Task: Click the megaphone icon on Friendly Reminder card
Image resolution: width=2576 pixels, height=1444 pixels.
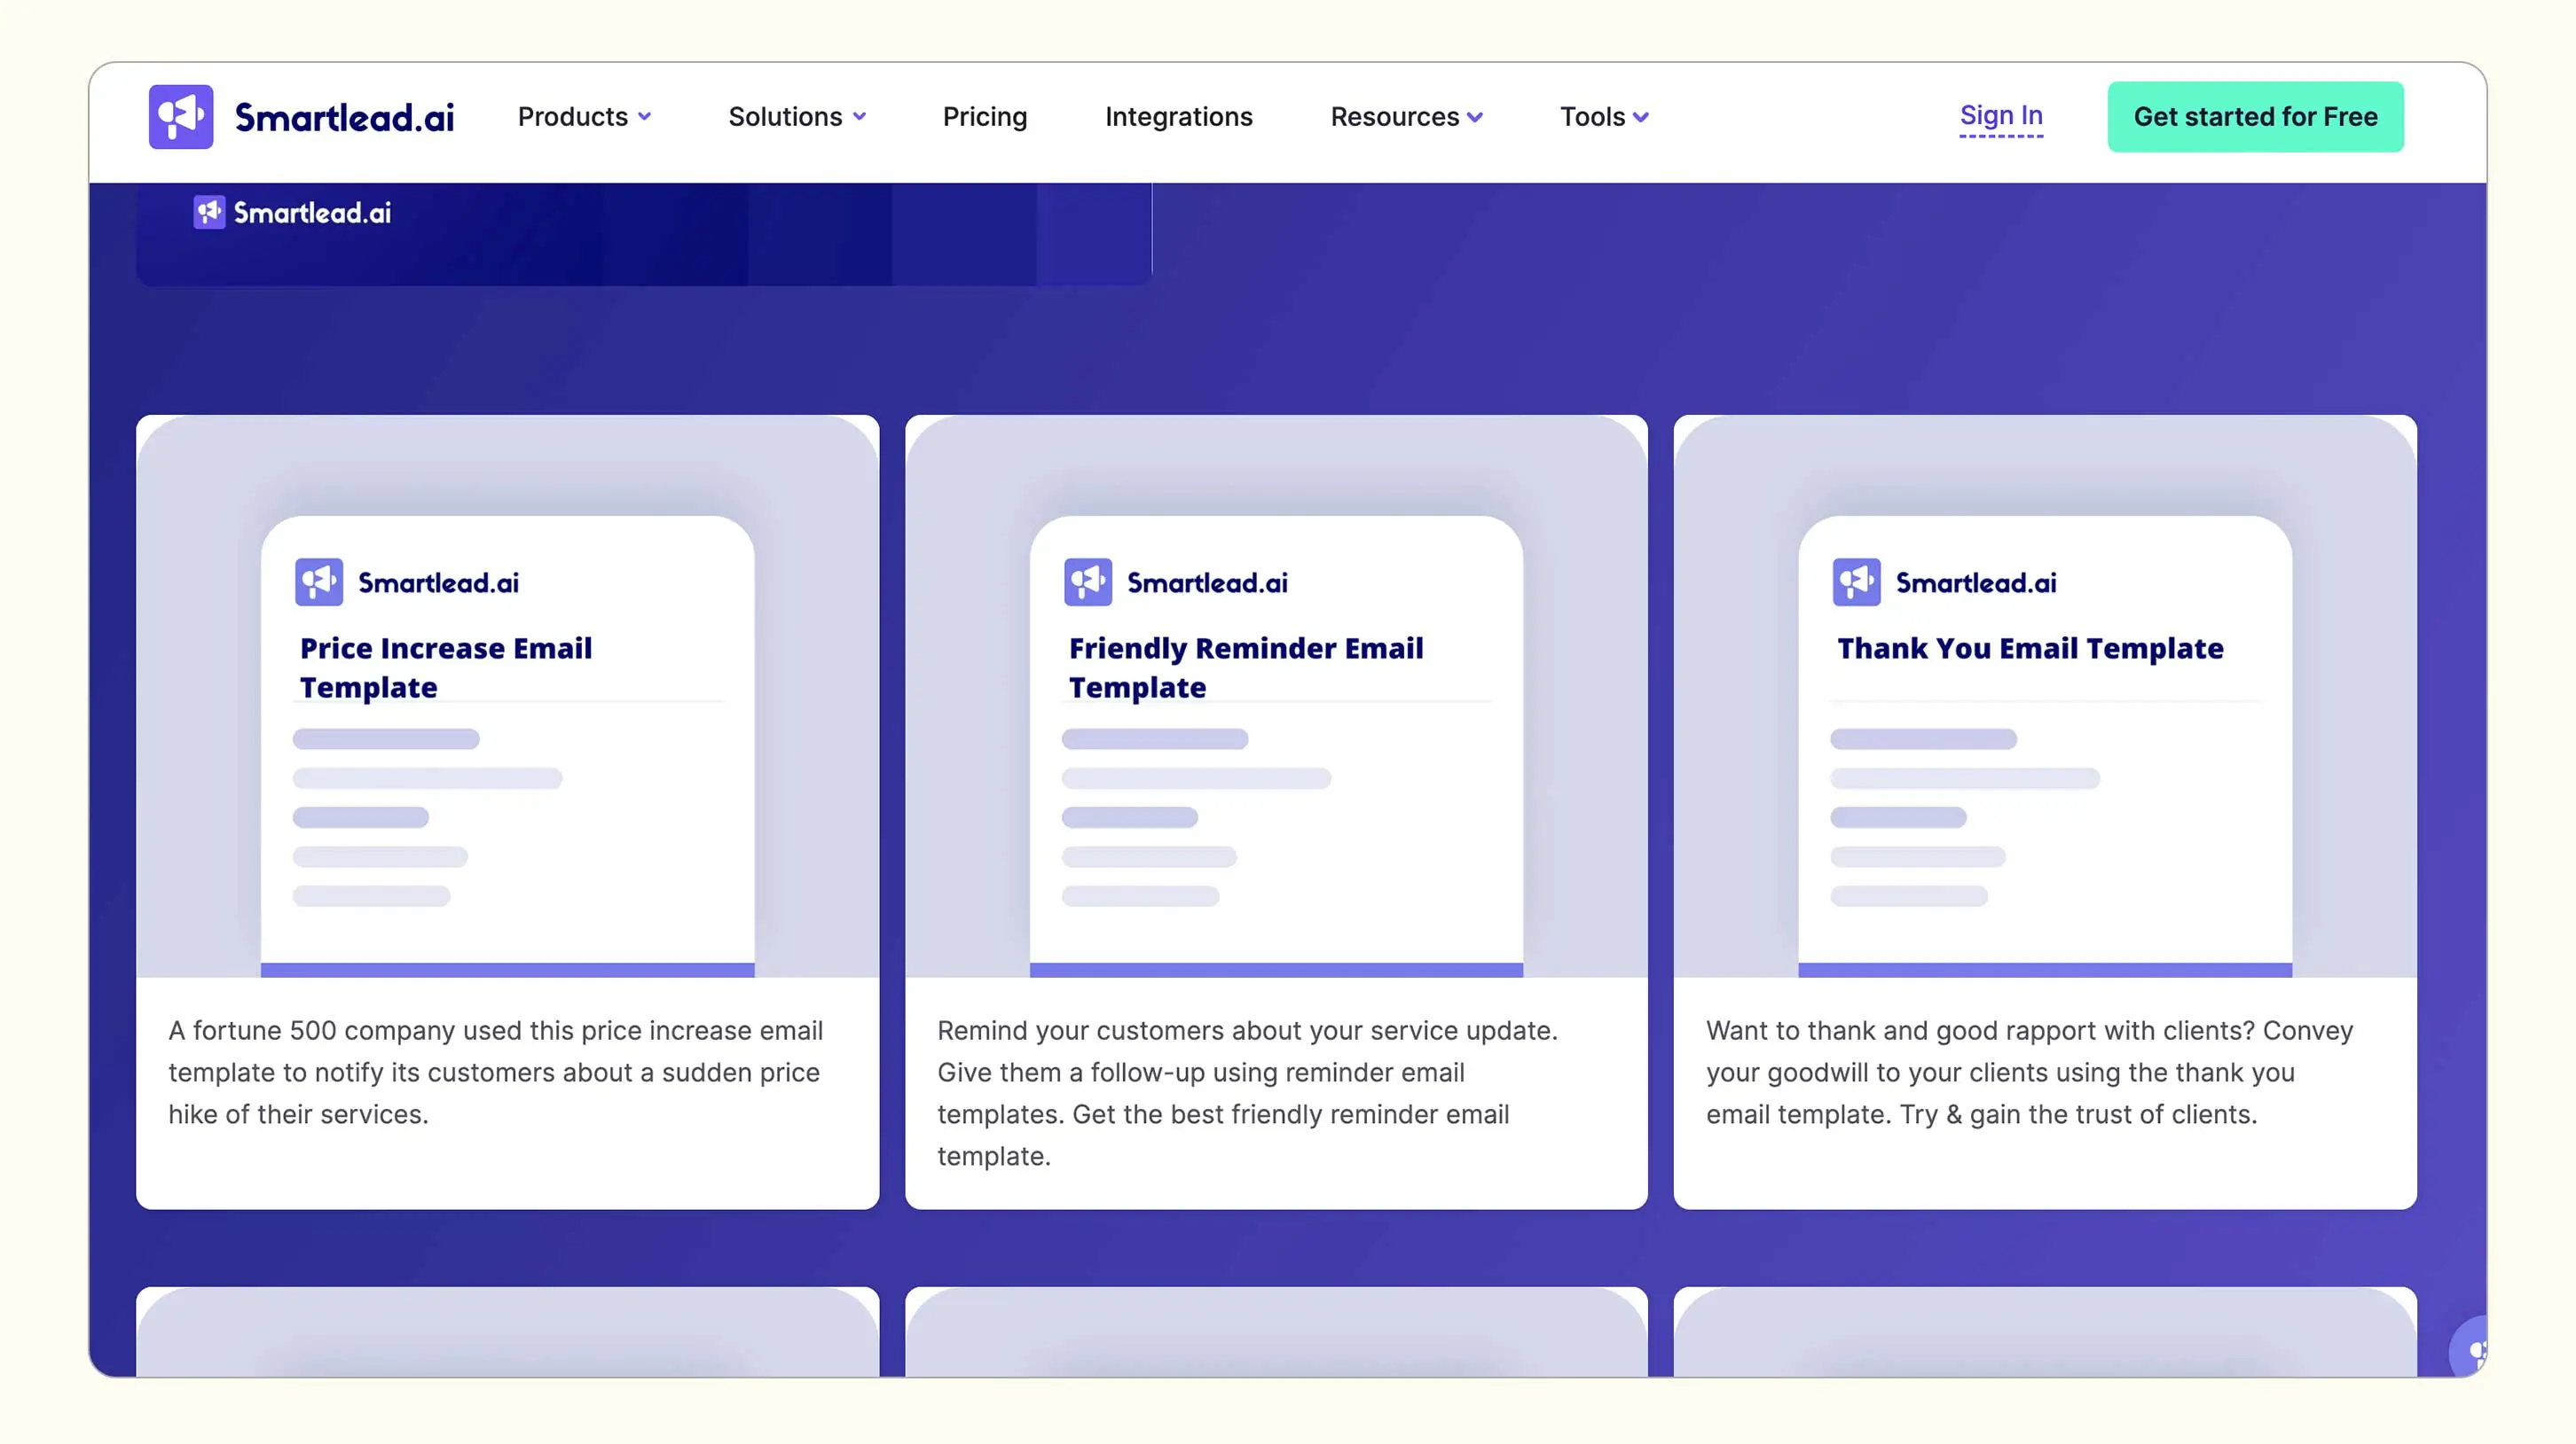Action: [1087, 582]
